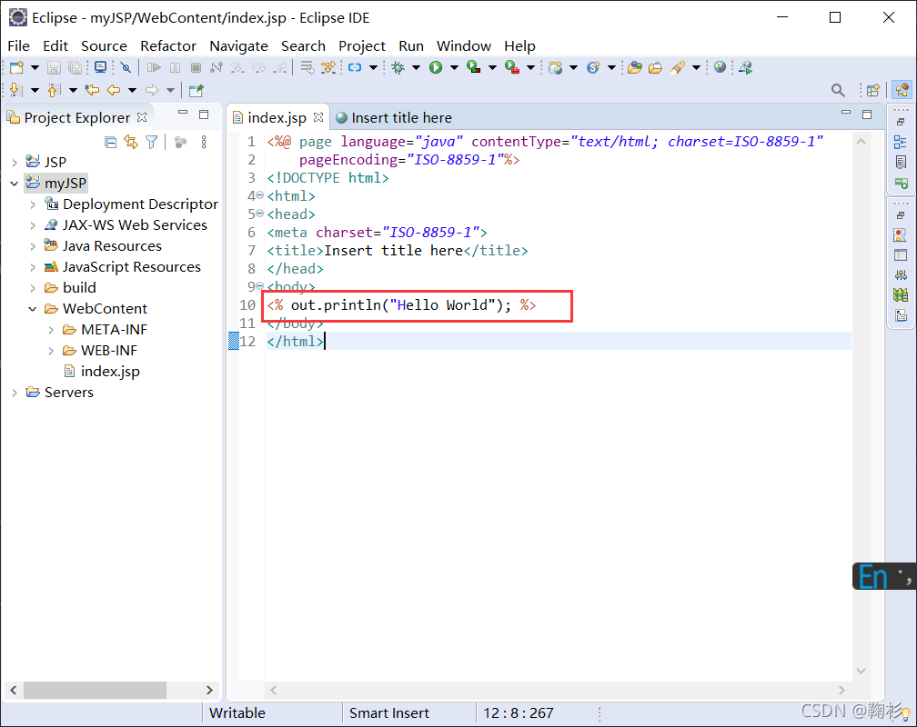Open the dropdown arrow next to Debug
This screenshot has height=727, width=917.
click(x=416, y=68)
